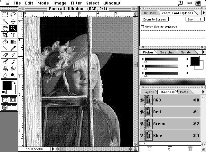Open the Mode menu

(43, 3)
